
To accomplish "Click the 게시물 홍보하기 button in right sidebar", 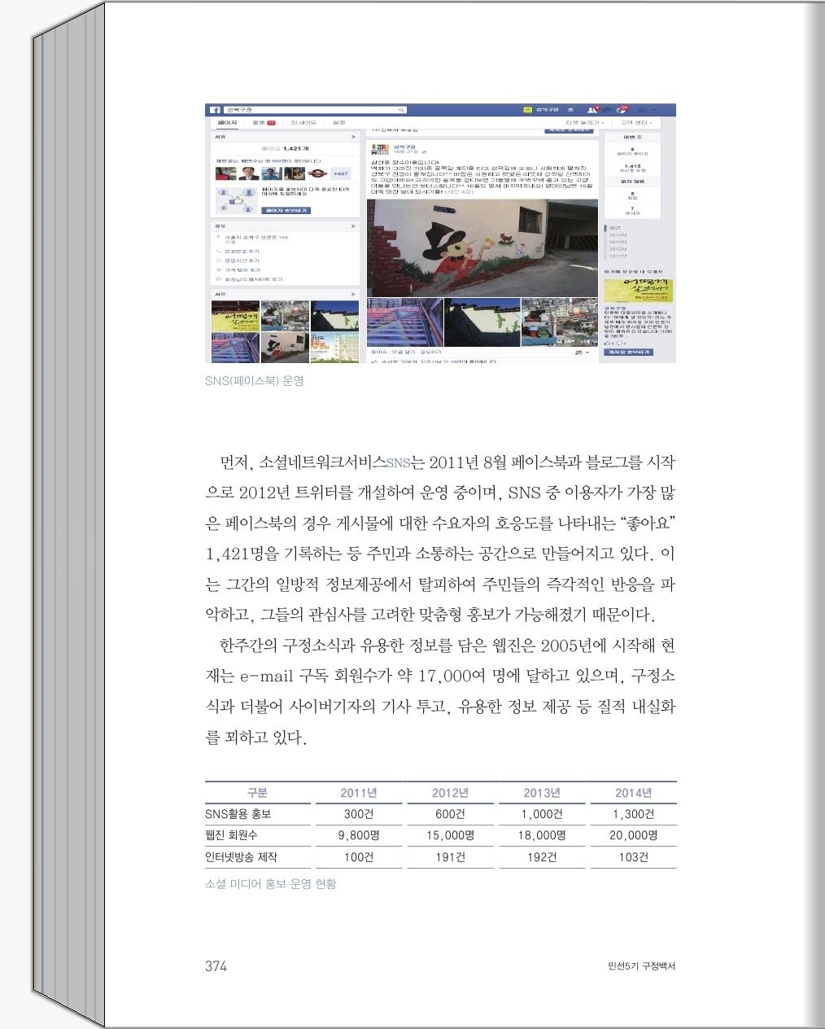I will coord(627,352).
